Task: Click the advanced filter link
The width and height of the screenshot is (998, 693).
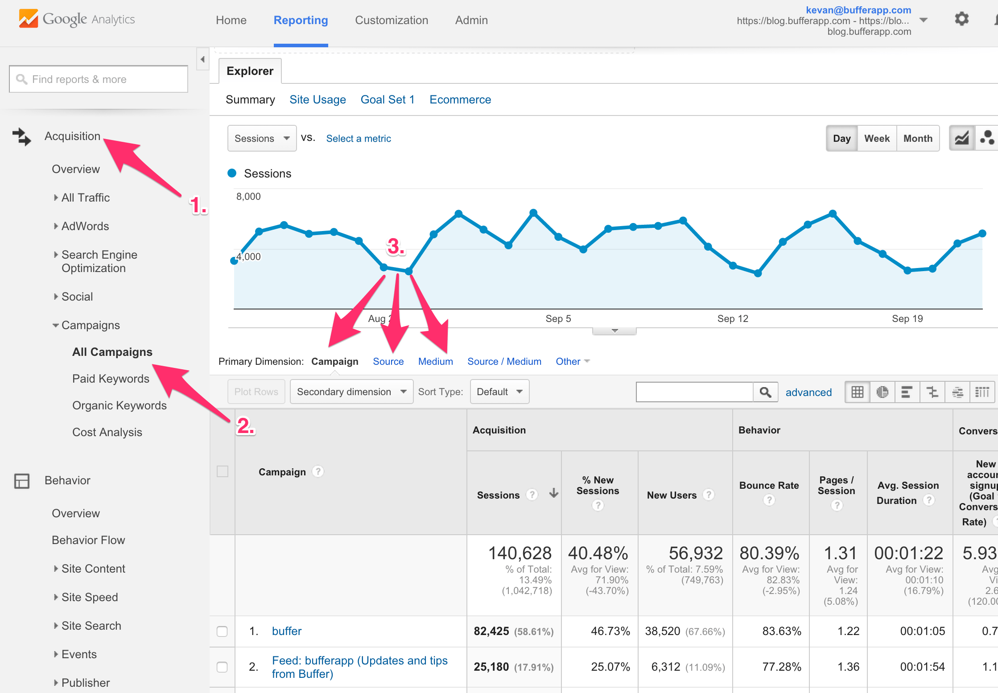Action: (808, 392)
